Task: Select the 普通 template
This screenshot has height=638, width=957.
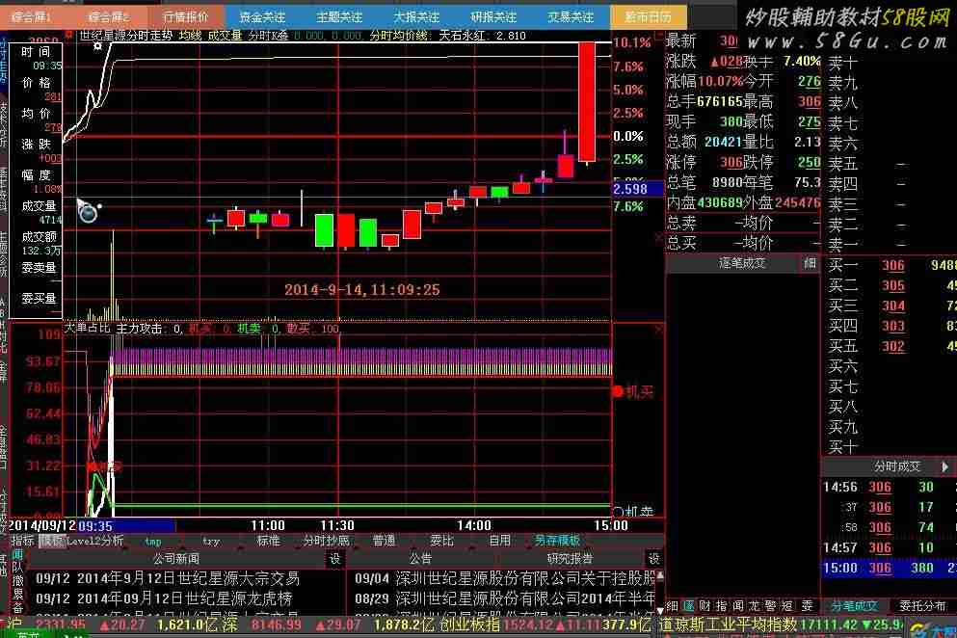Action: tap(384, 541)
